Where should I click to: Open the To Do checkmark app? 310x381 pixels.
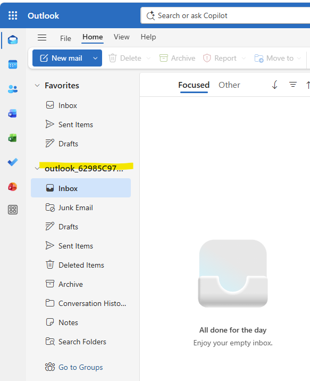coord(13,162)
